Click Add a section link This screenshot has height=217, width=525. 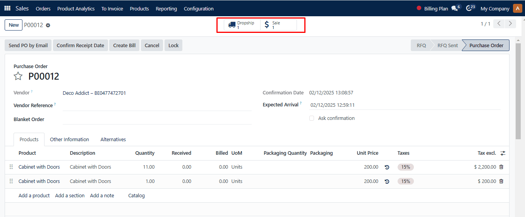tap(70, 196)
